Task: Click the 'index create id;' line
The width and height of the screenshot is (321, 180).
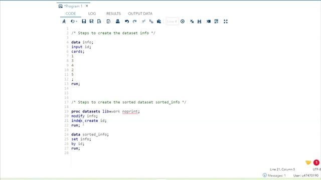Action: [x=89, y=120]
